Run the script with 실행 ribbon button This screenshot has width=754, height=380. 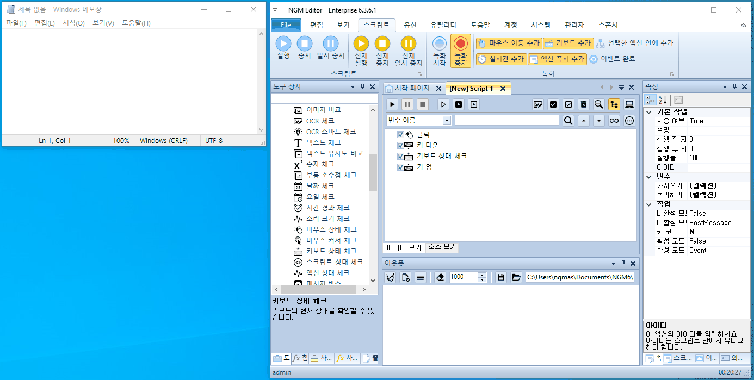283,47
